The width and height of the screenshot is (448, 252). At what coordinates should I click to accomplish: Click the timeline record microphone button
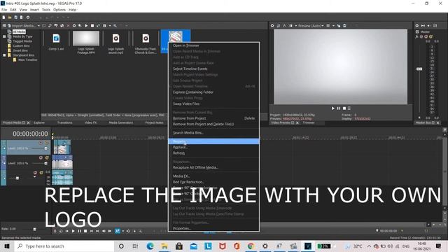pyautogui.click(x=55, y=231)
